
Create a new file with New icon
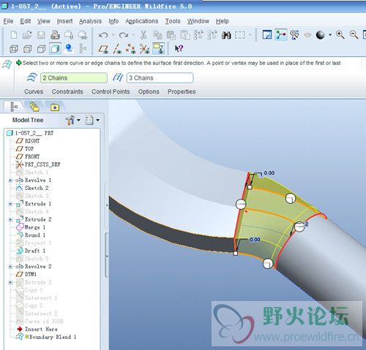tap(14, 35)
